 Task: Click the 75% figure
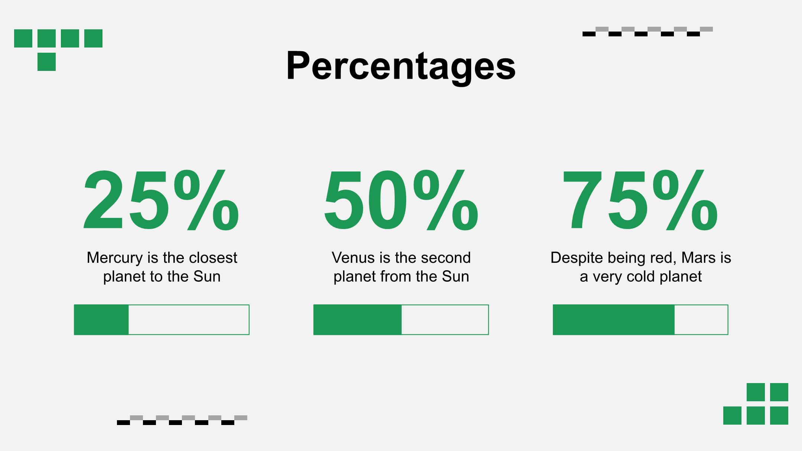(640, 200)
